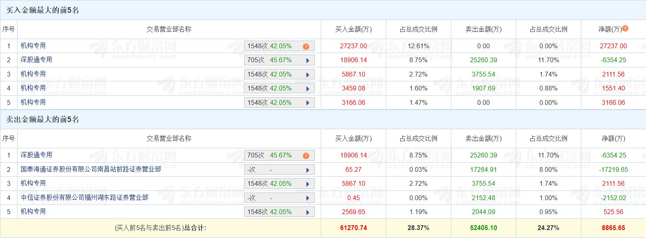Click blue arrow icon in buy-table row 5 机构专用

point(308,103)
